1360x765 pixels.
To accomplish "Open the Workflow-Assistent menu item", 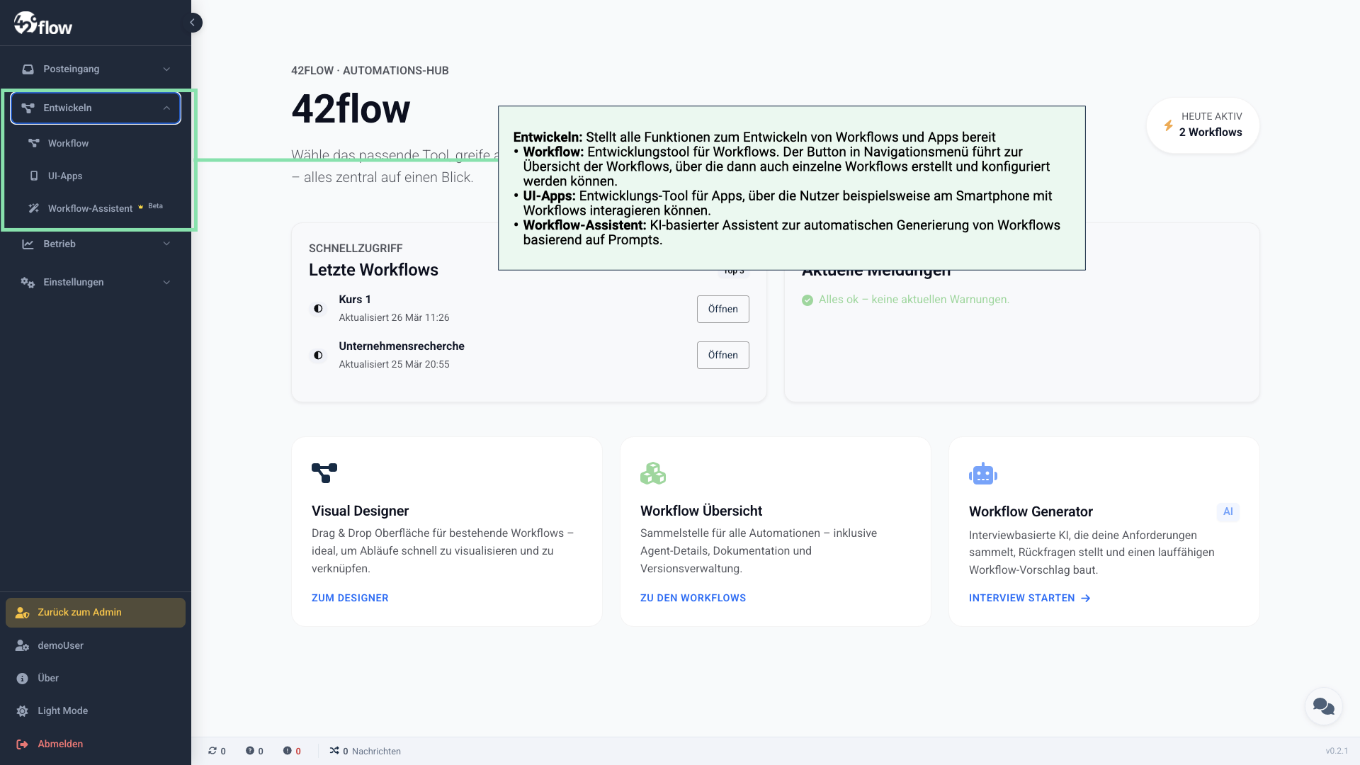I will pos(90,208).
